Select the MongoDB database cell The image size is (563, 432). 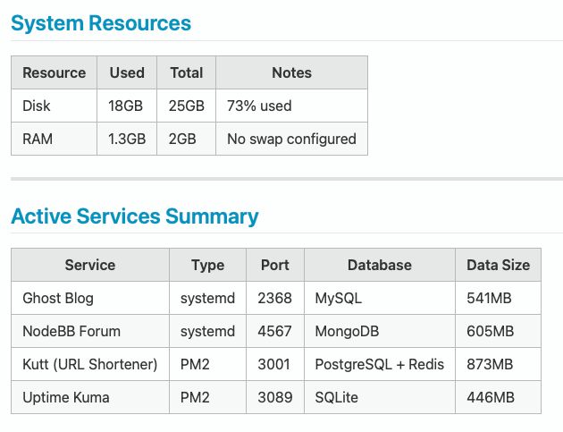click(347, 331)
